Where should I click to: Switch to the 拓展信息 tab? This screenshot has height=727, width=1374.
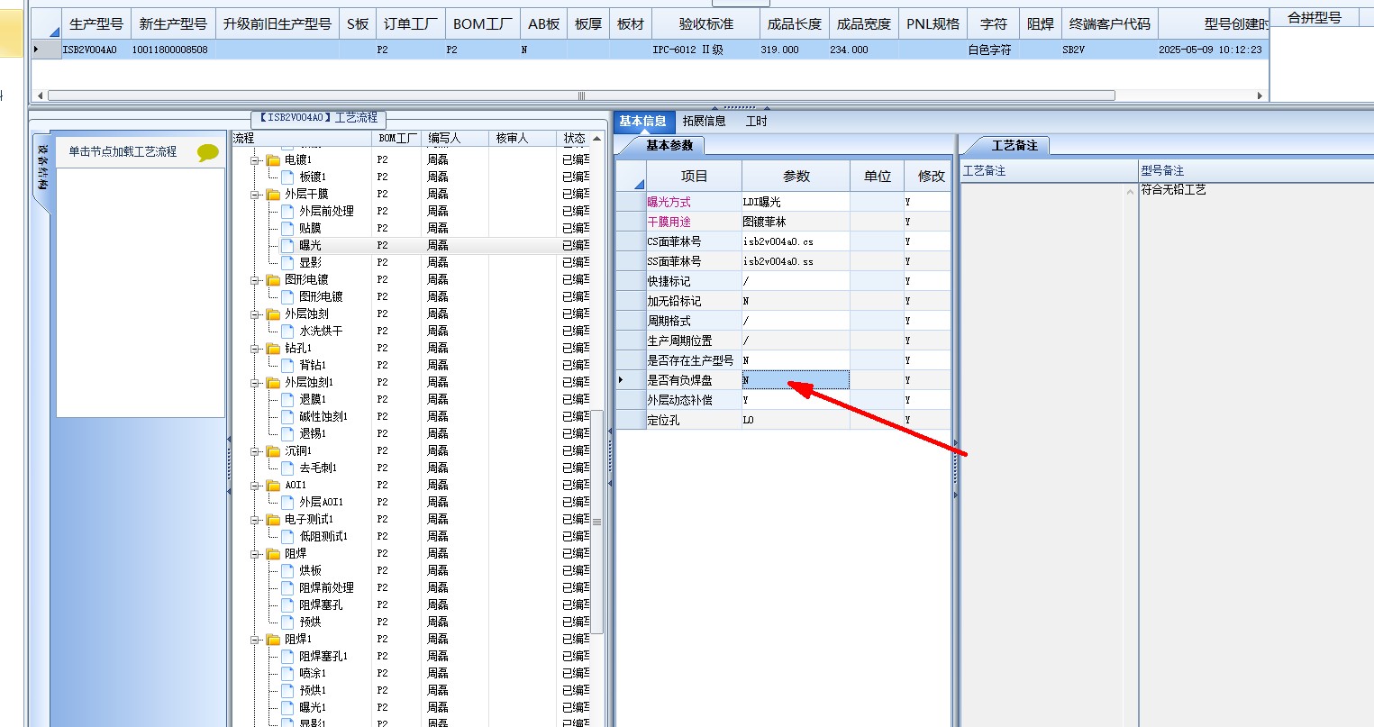point(704,121)
